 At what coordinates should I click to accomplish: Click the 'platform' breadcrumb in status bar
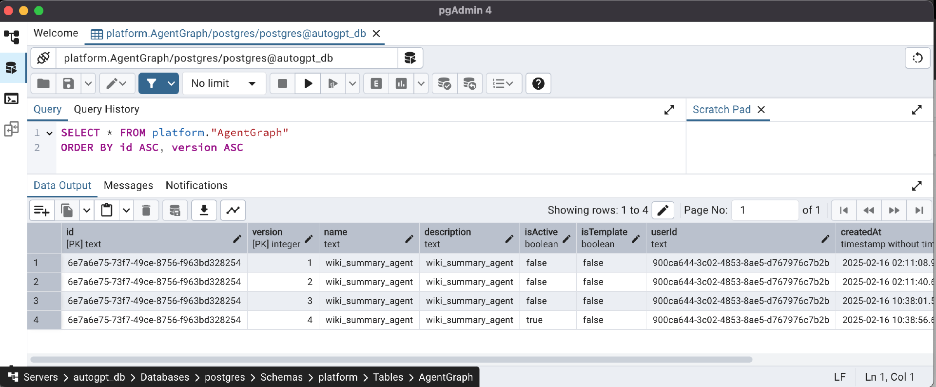point(338,377)
